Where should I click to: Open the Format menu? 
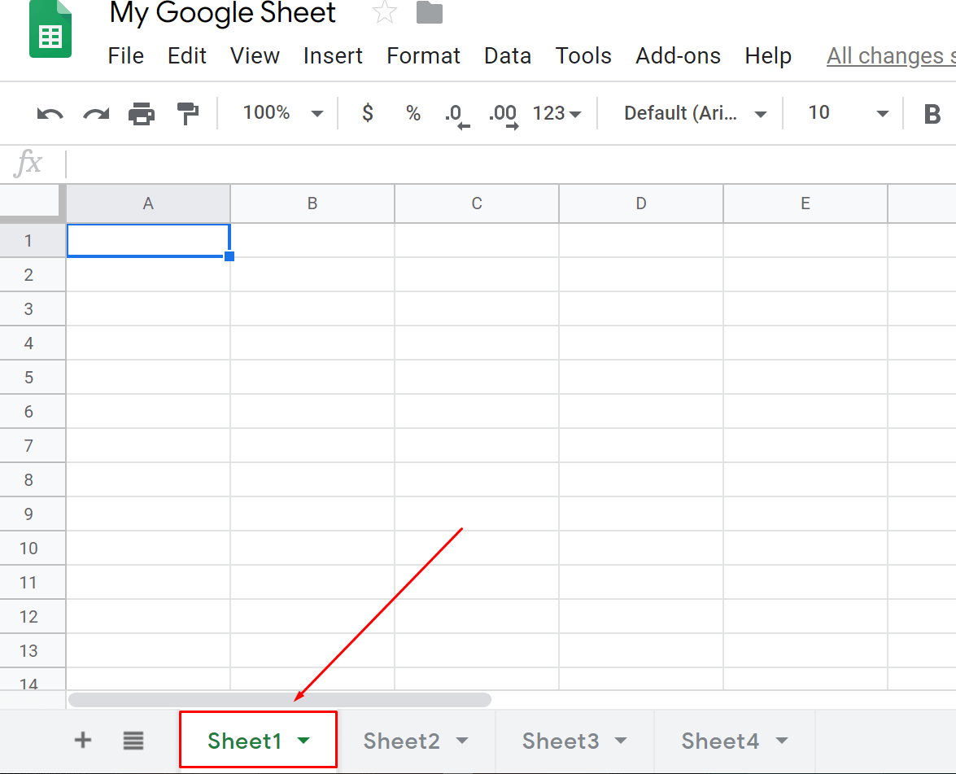click(x=423, y=55)
